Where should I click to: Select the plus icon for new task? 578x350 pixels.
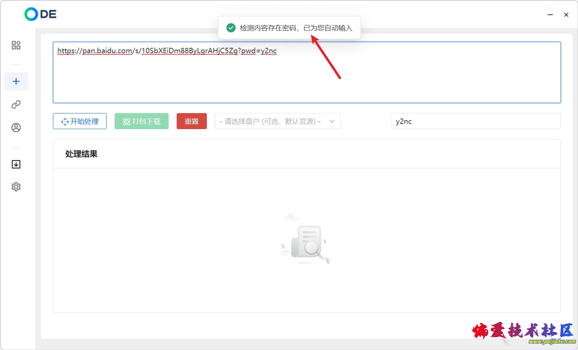[x=16, y=82]
